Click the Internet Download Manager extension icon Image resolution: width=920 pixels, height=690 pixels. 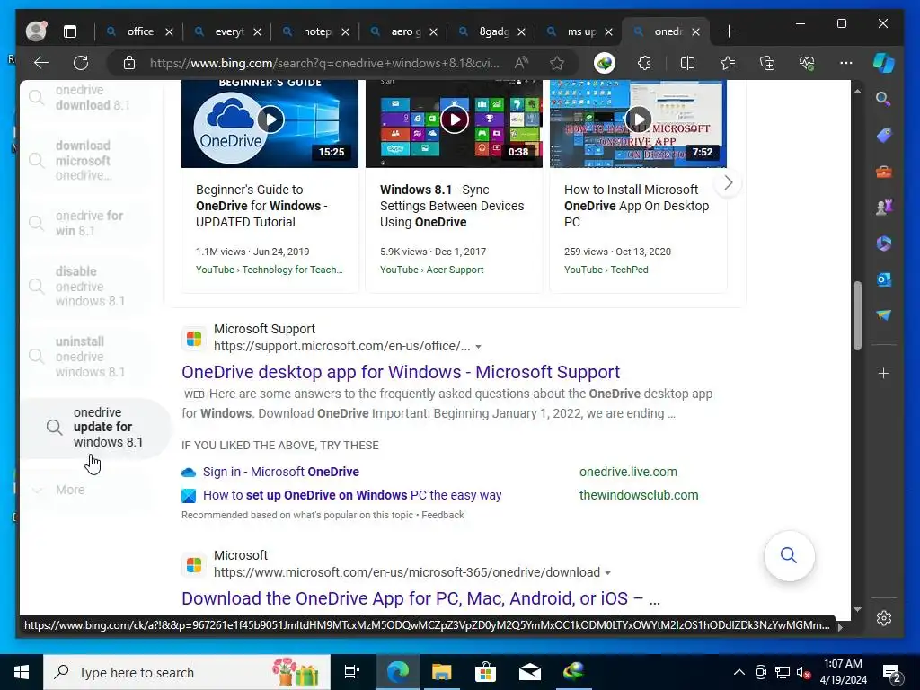point(605,63)
